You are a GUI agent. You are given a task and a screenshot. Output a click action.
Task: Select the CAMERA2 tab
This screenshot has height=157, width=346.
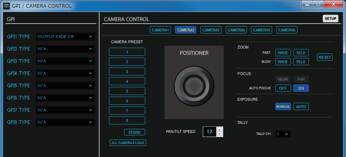point(186,30)
